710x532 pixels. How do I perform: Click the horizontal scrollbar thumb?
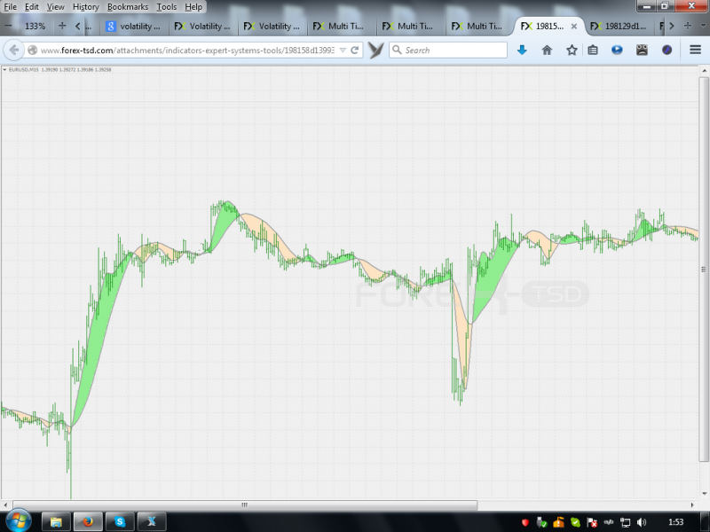(x=245, y=505)
